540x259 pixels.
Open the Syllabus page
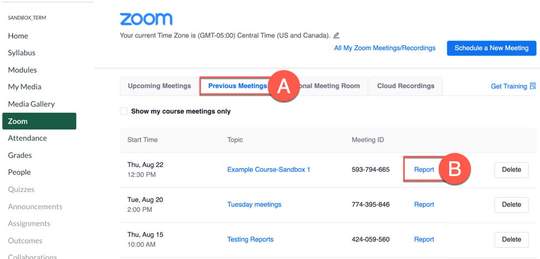(x=22, y=53)
